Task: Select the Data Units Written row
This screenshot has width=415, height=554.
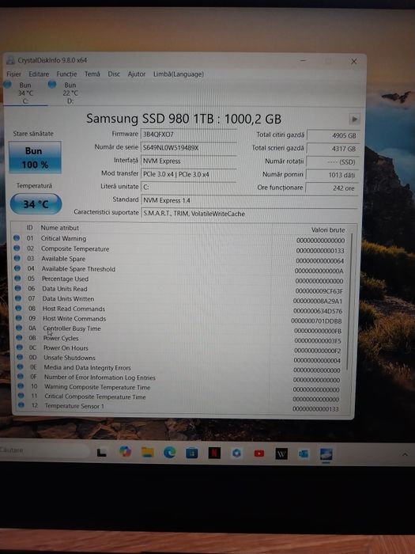Action: click(x=180, y=299)
